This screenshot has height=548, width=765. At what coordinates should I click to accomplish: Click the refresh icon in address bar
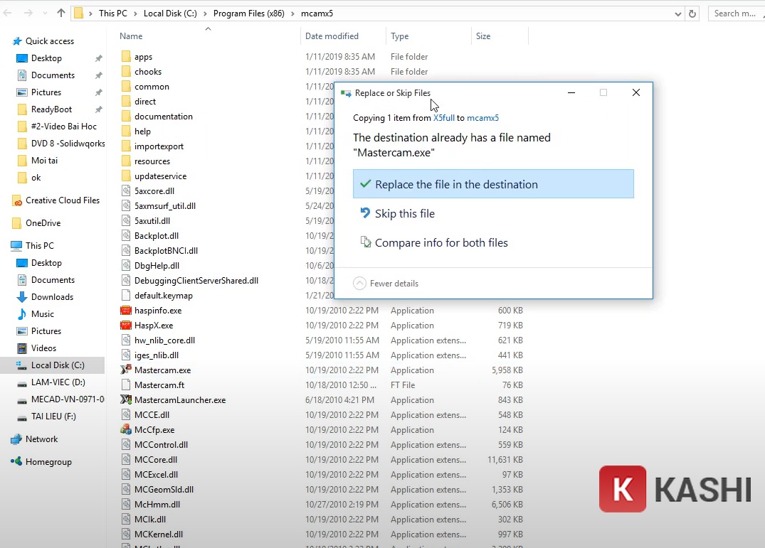point(692,13)
